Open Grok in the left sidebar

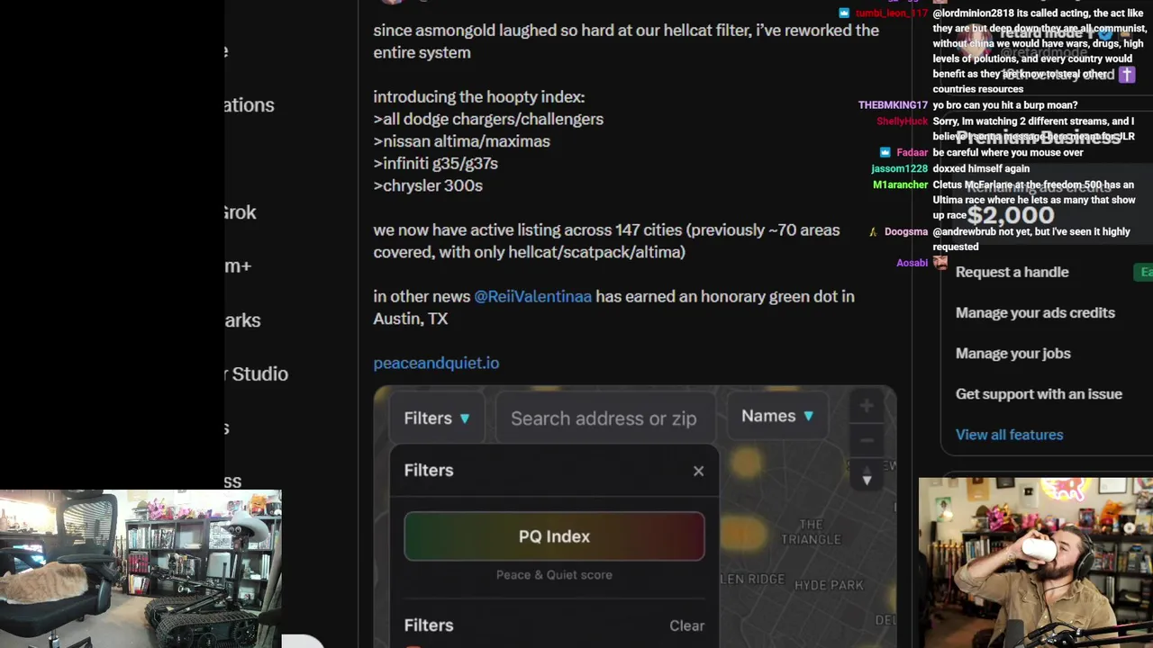[x=241, y=212]
